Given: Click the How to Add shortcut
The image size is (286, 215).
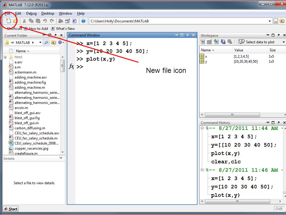Looking at the screenshot, I should (x=36, y=29).
